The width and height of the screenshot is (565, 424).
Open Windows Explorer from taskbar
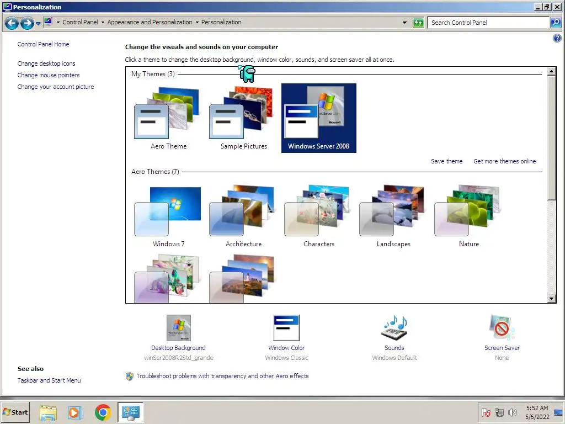48,412
